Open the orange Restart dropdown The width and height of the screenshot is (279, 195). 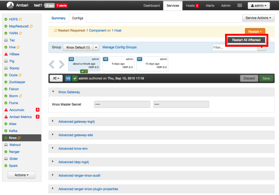(x=255, y=31)
